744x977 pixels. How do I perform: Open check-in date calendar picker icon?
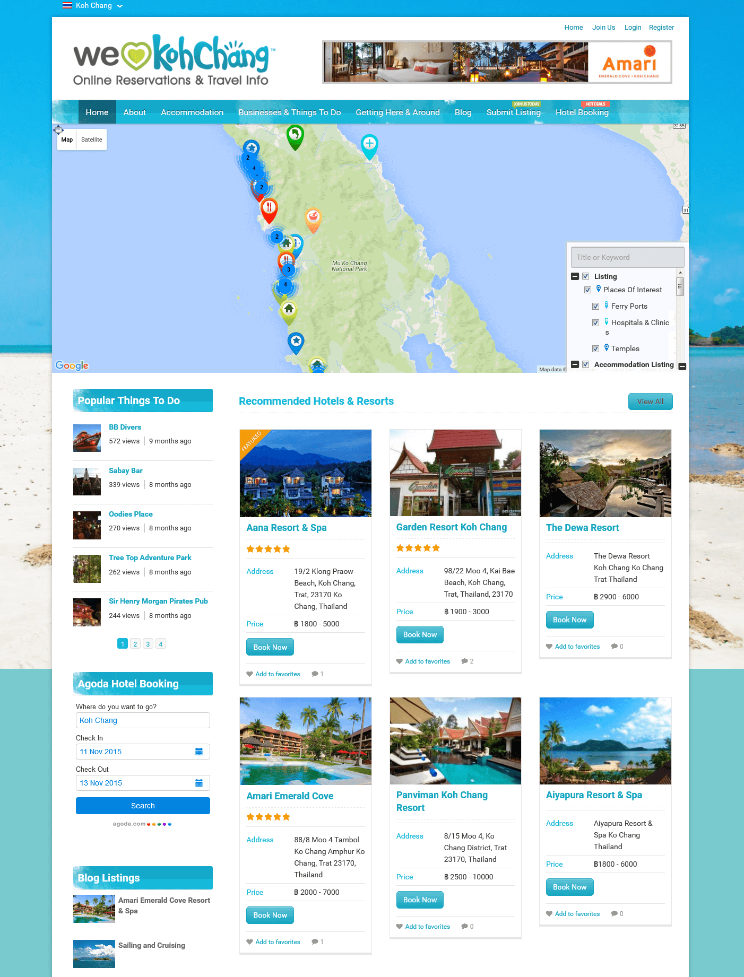199,752
